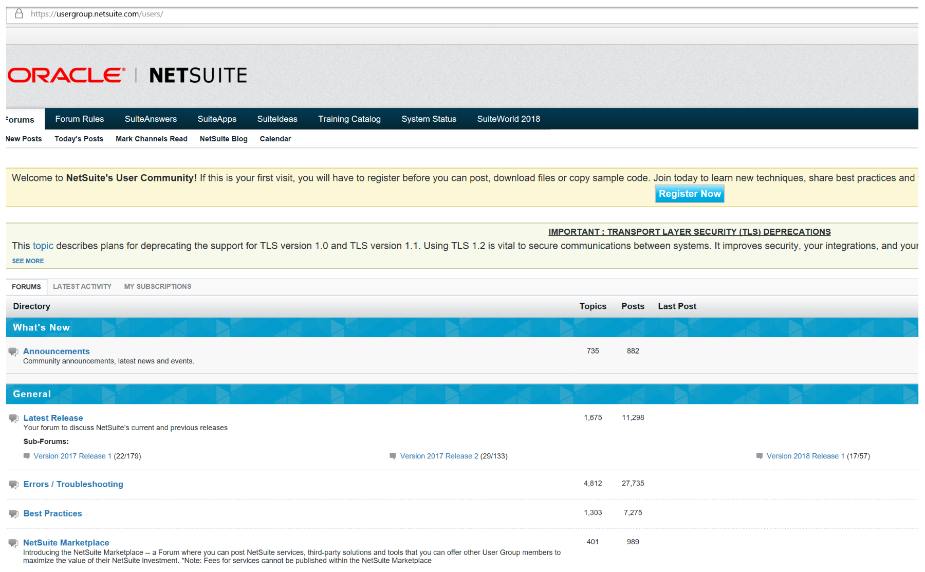The height and width of the screenshot is (572, 925).
Task: Click the Oracle logo
Action: pos(66,75)
